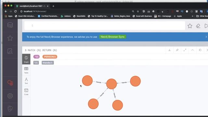Close the neo4j@bolt://localhost:7687 tab
The width and height of the screenshot is (208, 117).
48,6
